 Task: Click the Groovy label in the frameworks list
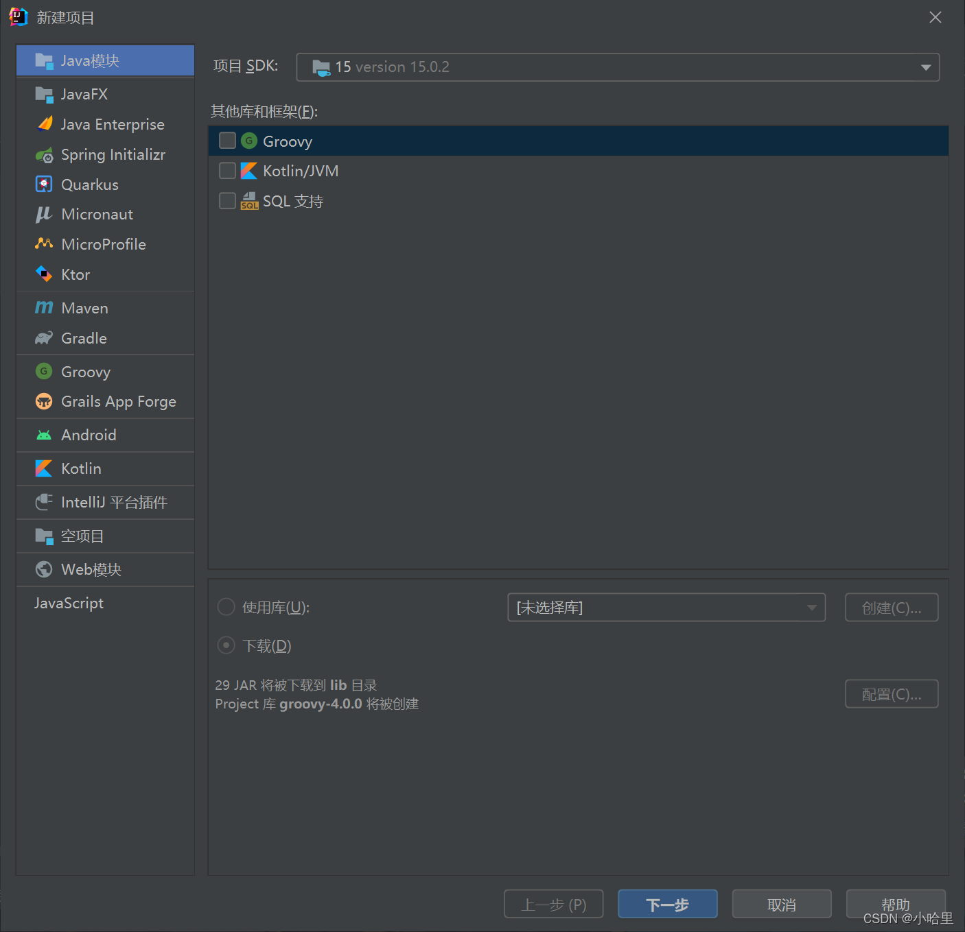coord(288,141)
